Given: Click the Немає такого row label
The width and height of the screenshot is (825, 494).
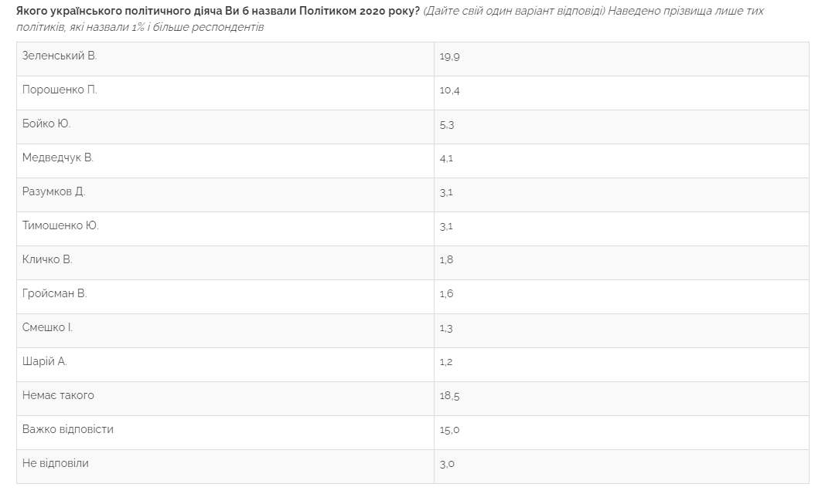Looking at the screenshot, I should tap(58, 396).
